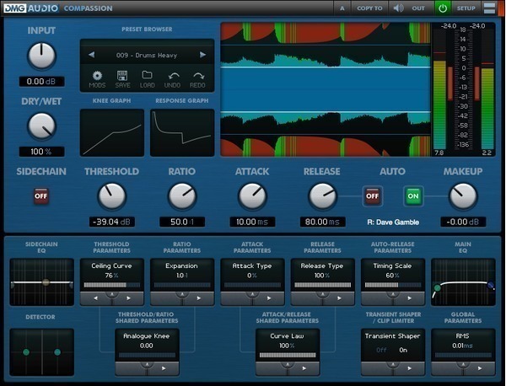This screenshot has height=386, width=506.
Task: Click the DMG Audio logo
Action: (31, 8)
